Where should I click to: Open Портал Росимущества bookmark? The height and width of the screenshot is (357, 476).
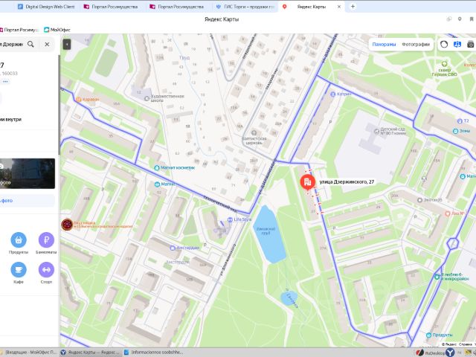coord(19,30)
